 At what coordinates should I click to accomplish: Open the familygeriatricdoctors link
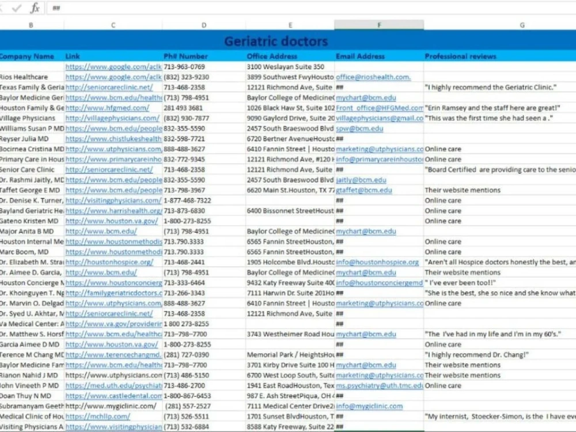pos(113,293)
